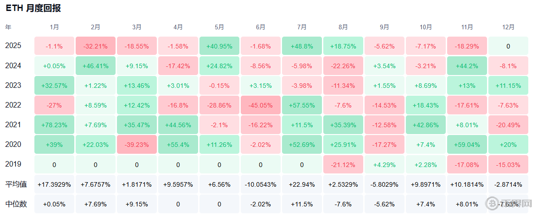This screenshot has height=216, width=537.
Task: Click the 6月 column header
Action: pyautogui.click(x=260, y=27)
